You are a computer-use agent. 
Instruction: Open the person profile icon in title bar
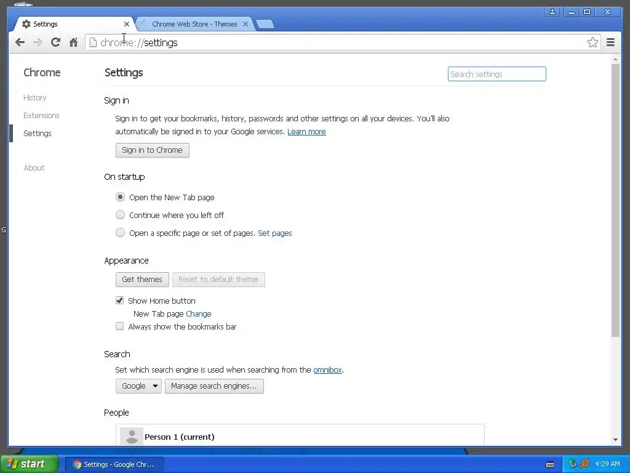552,12
